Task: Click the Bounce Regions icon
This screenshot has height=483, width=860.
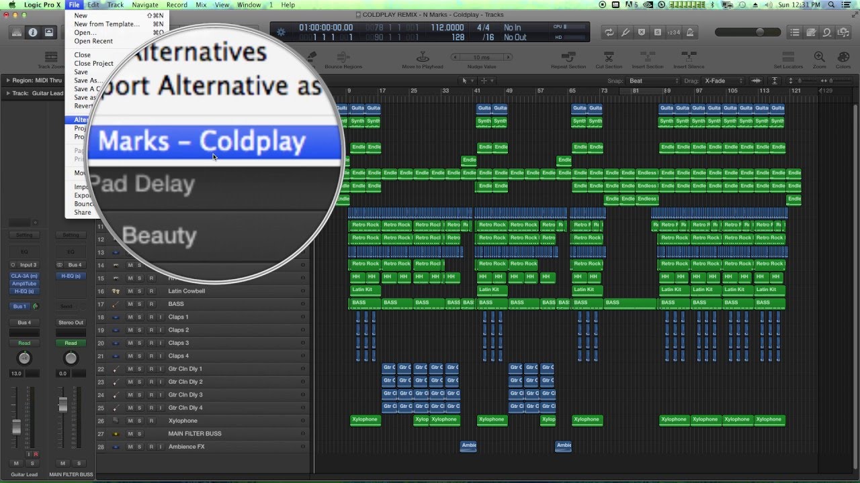Action: 343,57
